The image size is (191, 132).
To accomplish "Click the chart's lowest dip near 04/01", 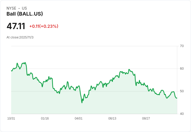I will click(x=82, y=102).
